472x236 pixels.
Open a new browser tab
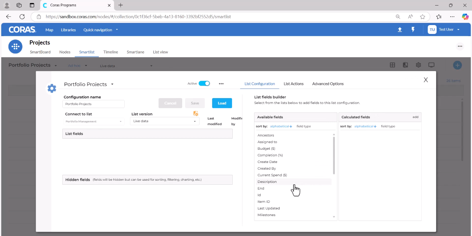(121, 5)
